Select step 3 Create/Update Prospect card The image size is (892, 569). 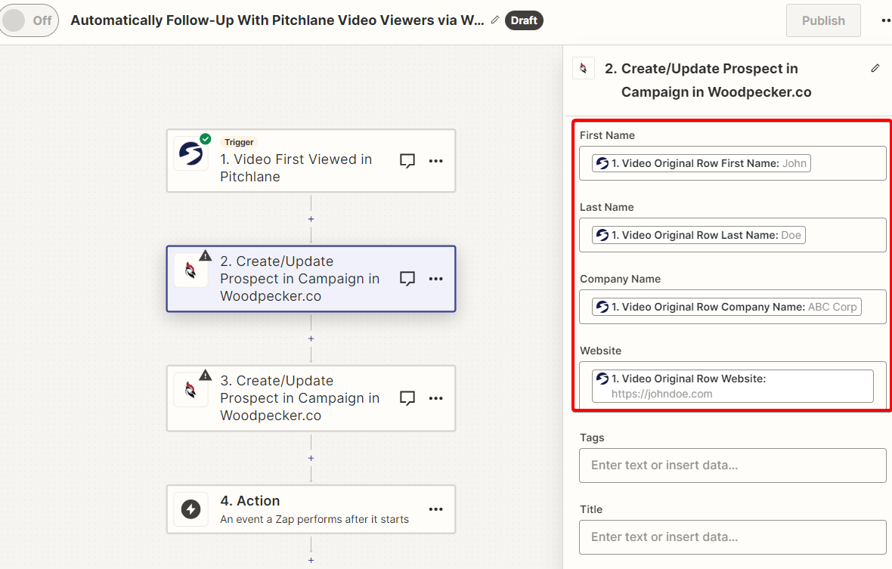pos(311,398)
